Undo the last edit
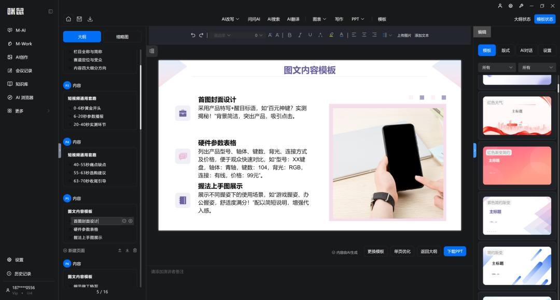The width and height of the screenshot is (560, 300). (x=193, y=35)
